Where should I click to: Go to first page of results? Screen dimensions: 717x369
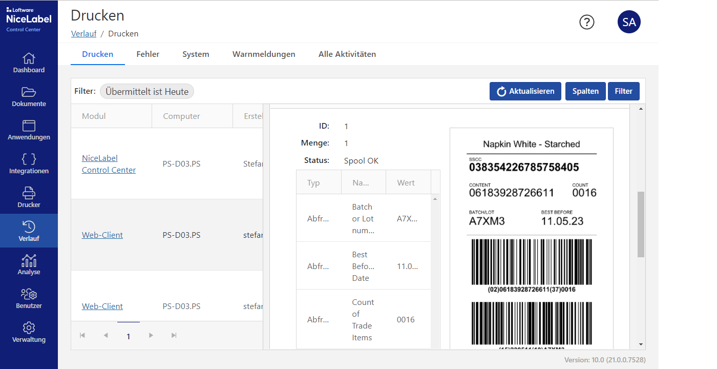[x=82, y=336]
